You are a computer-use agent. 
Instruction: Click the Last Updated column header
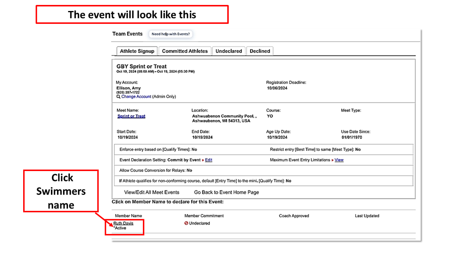point(367,216)
